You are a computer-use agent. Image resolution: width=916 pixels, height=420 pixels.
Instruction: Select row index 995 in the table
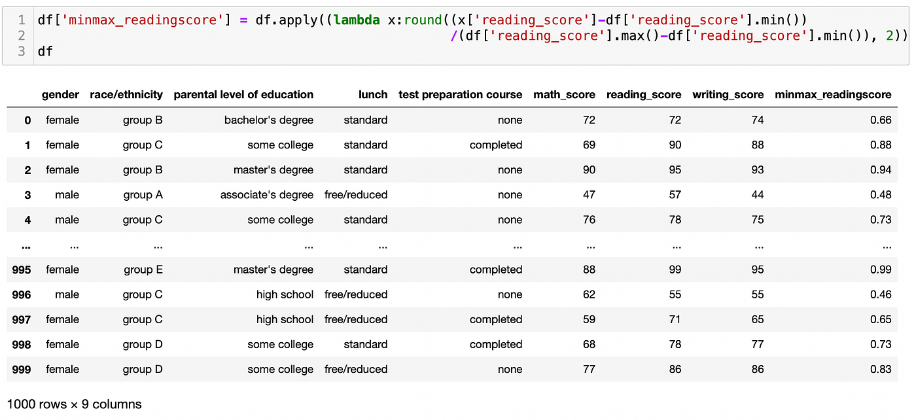(22, 270)
